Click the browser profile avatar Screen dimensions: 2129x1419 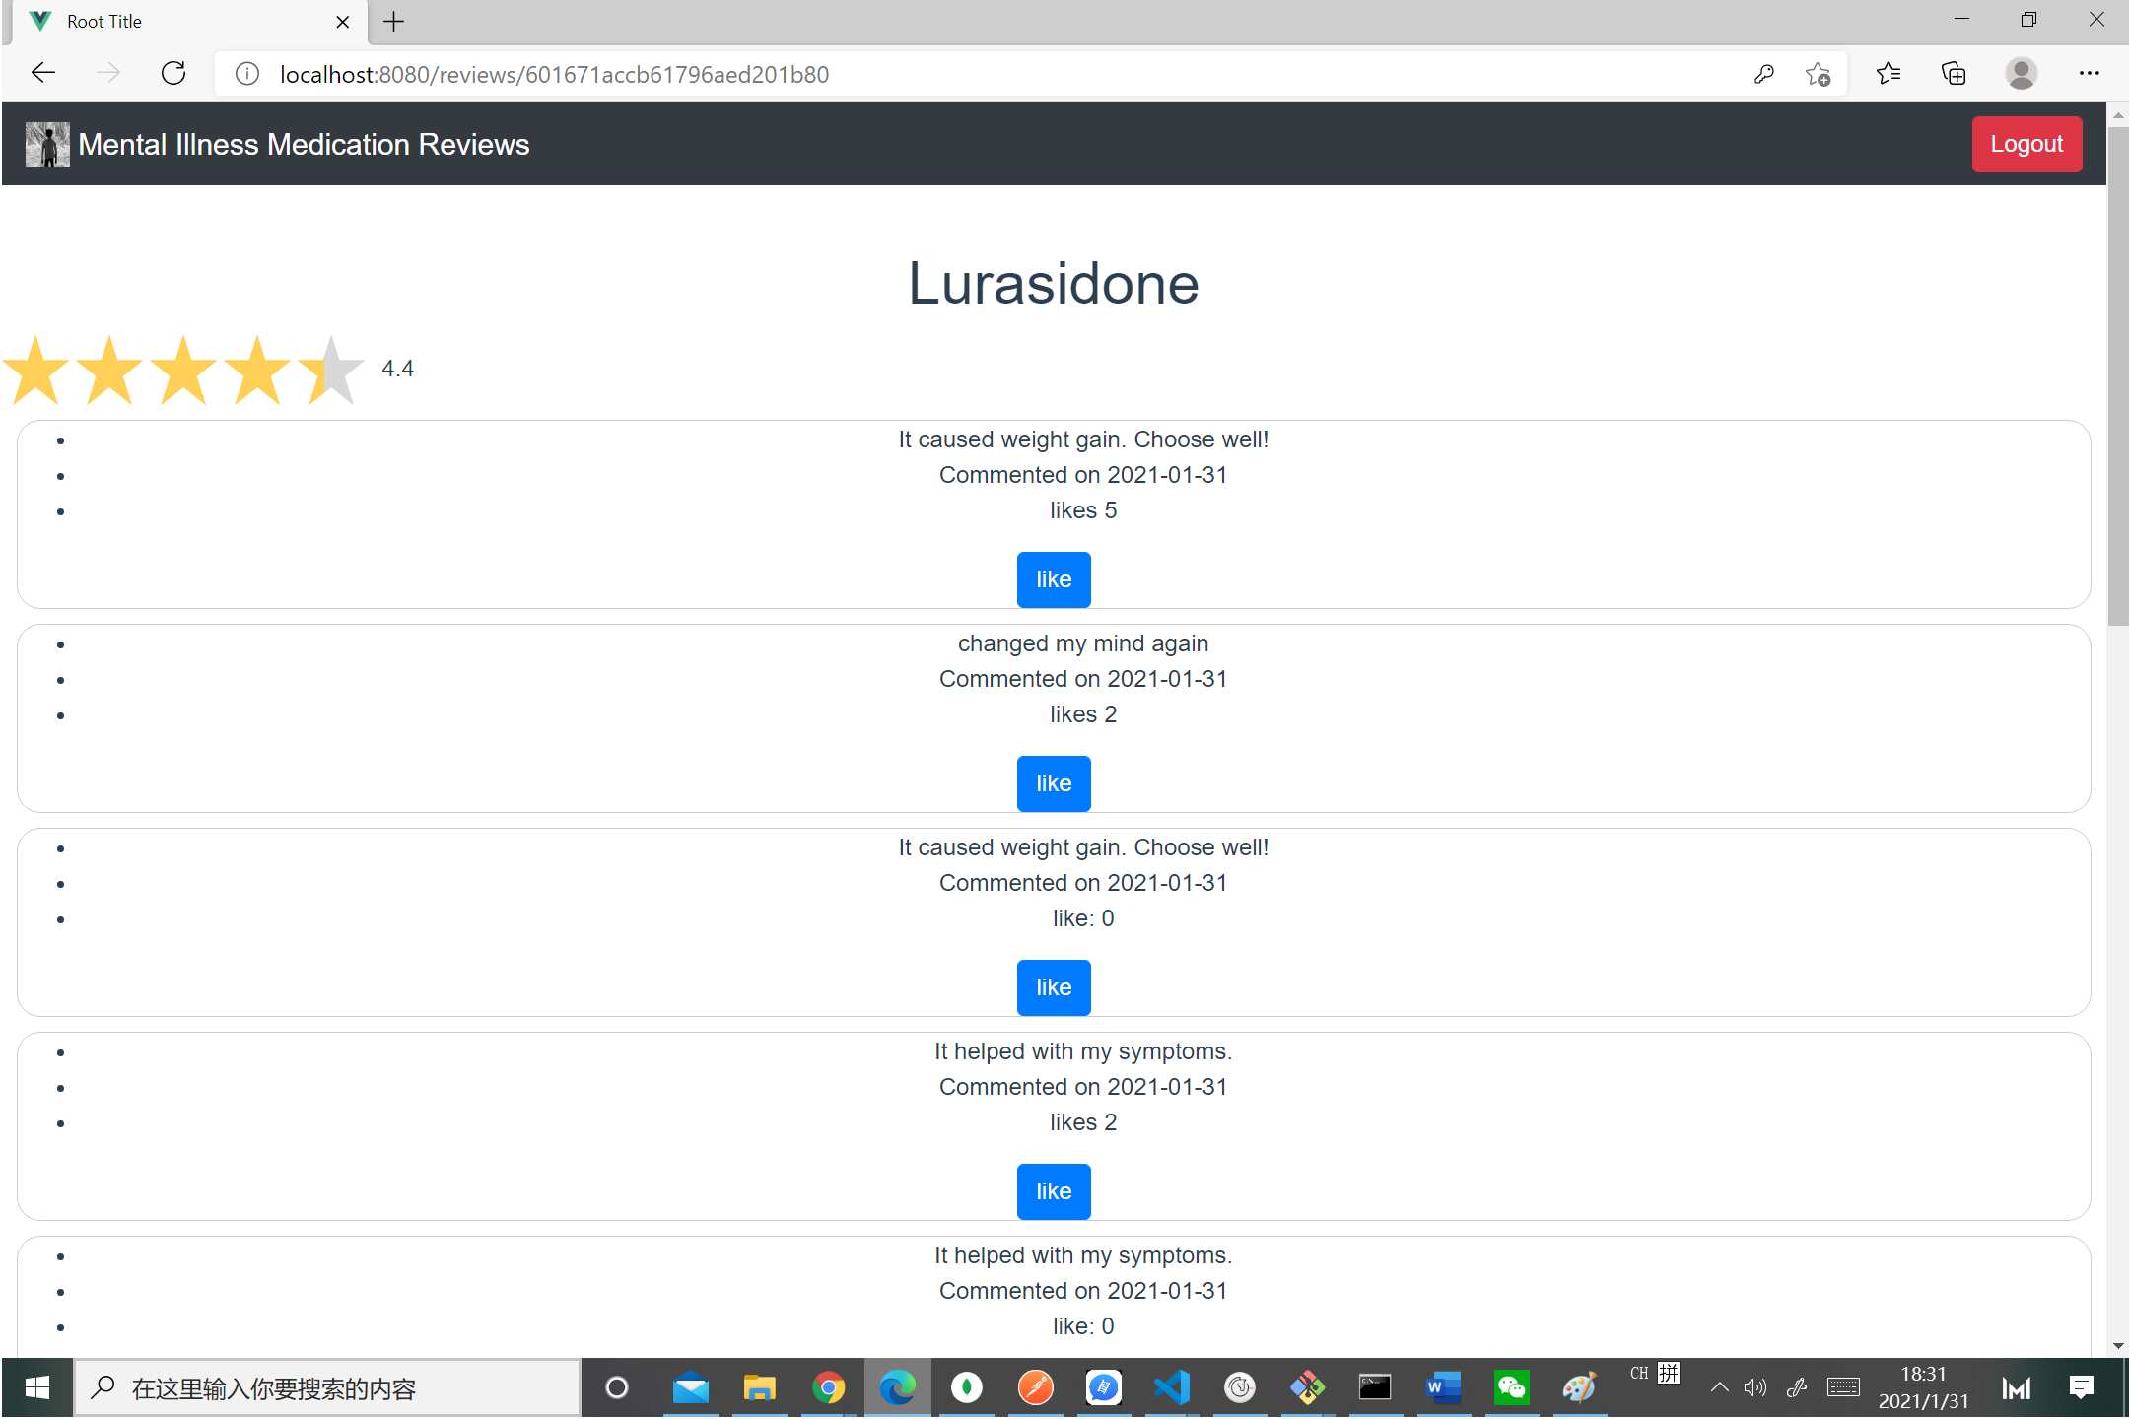pyautogui.click(x=2021, y=74)
